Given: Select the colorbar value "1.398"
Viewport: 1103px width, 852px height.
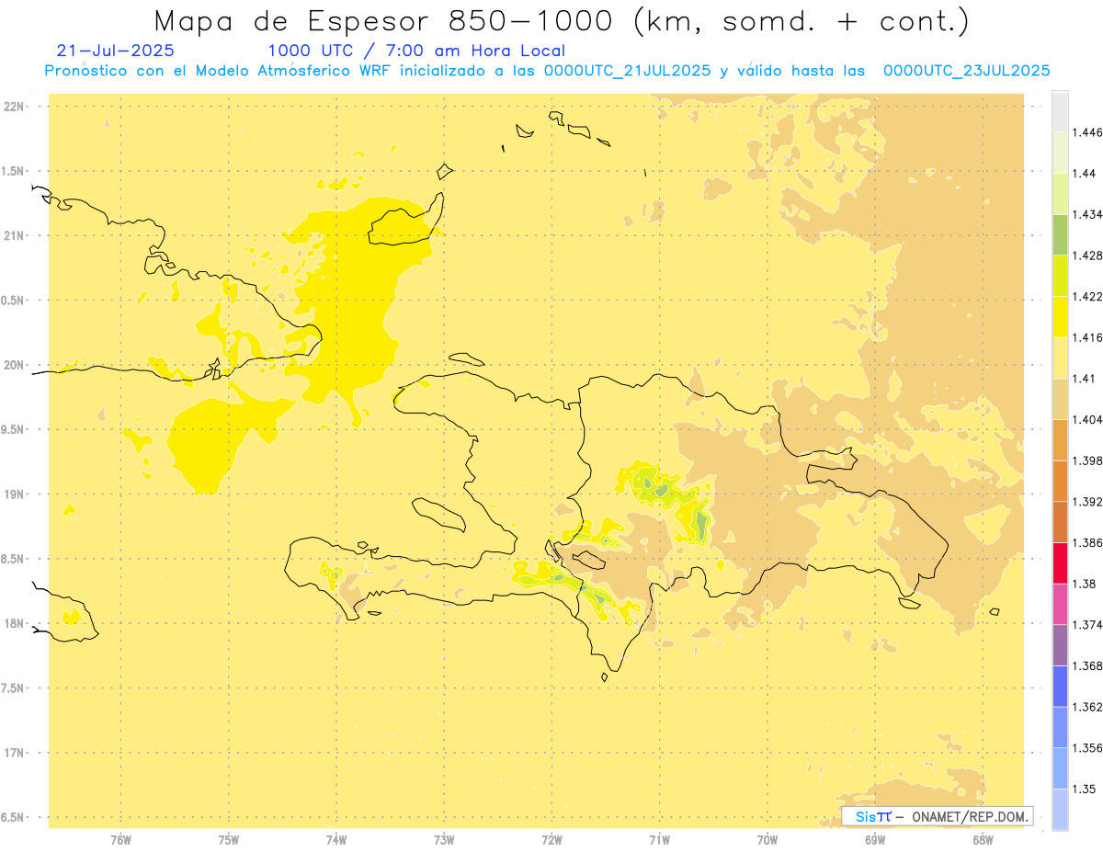Looking at the screenshot, I should point(1087,460).
